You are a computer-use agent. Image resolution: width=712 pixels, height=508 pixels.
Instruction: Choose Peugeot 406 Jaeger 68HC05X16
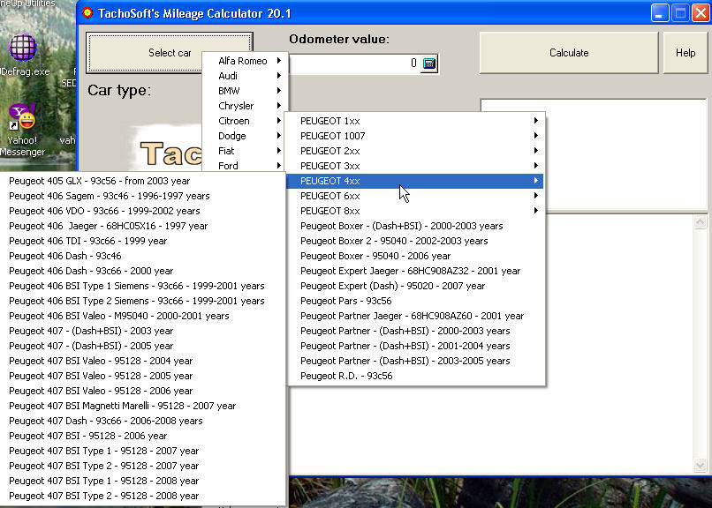[x=142, y=225]
